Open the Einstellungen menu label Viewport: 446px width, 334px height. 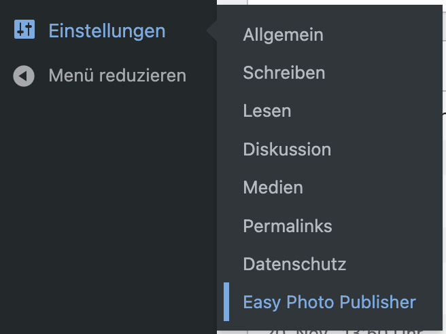pyautogui.click(x=107, y=31)
